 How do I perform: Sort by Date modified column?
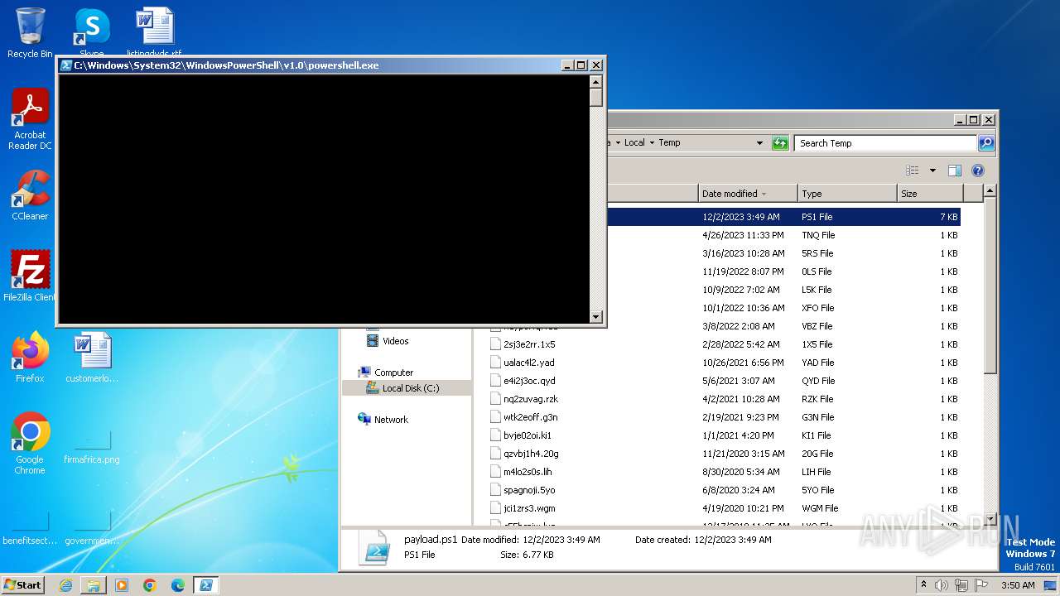[x=748, y=194]
